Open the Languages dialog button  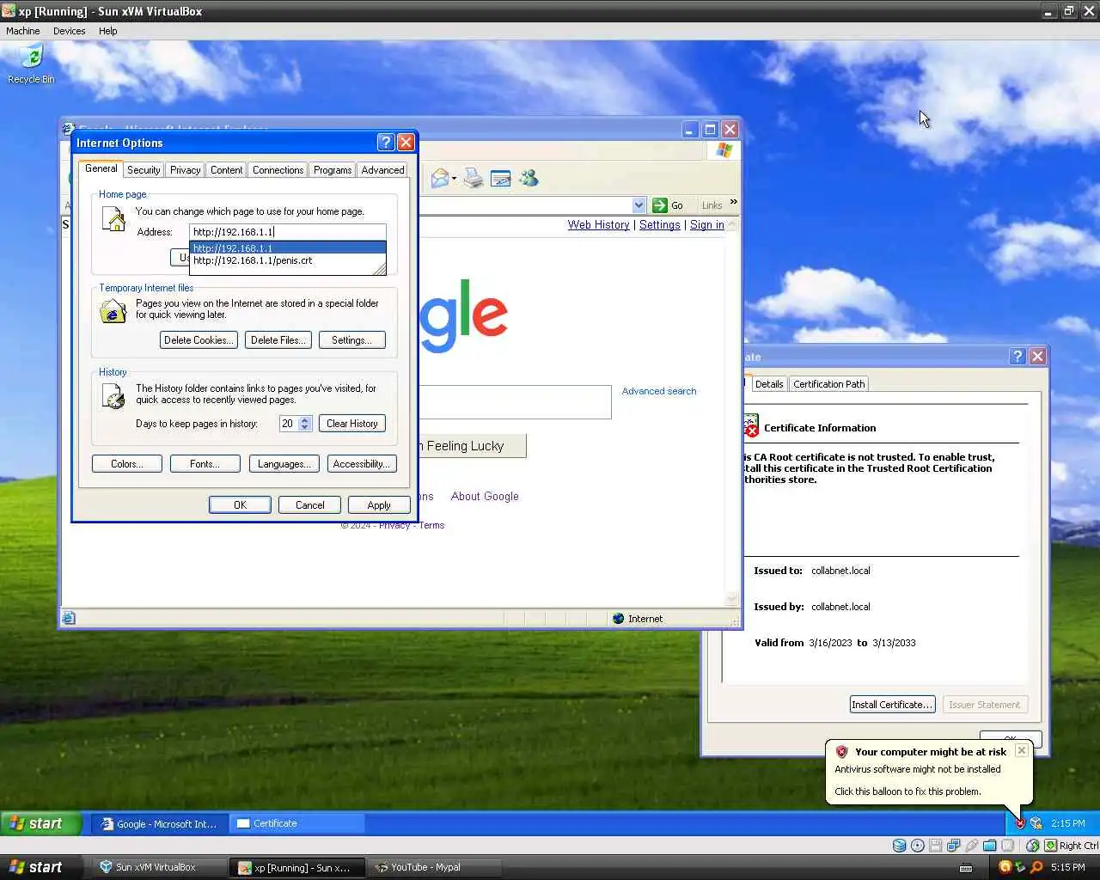(x=284, y=464)
